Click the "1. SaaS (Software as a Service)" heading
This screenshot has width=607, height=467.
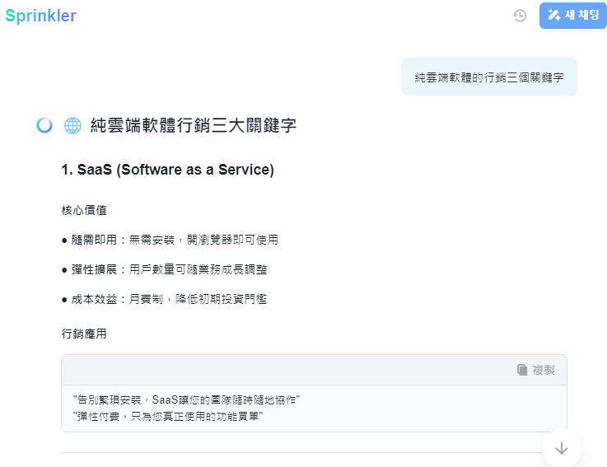pyautogui.click(x=167, y=170)
